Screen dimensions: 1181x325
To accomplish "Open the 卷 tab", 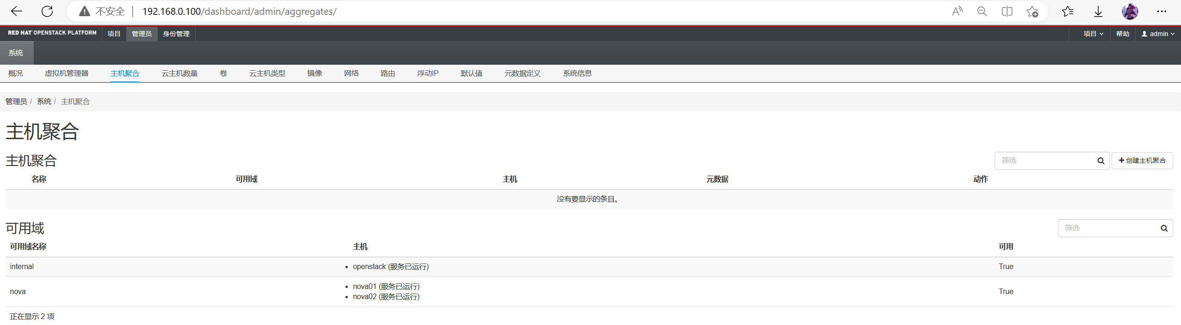I will (x=223, y=73).
